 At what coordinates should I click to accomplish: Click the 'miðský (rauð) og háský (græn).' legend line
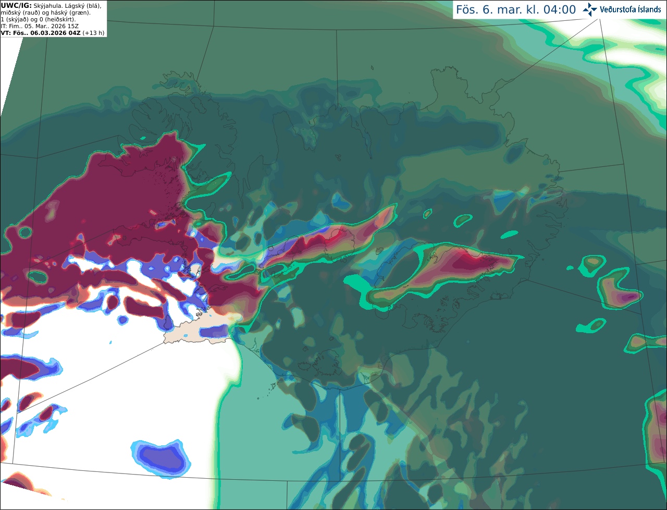[x=45, y=13]
